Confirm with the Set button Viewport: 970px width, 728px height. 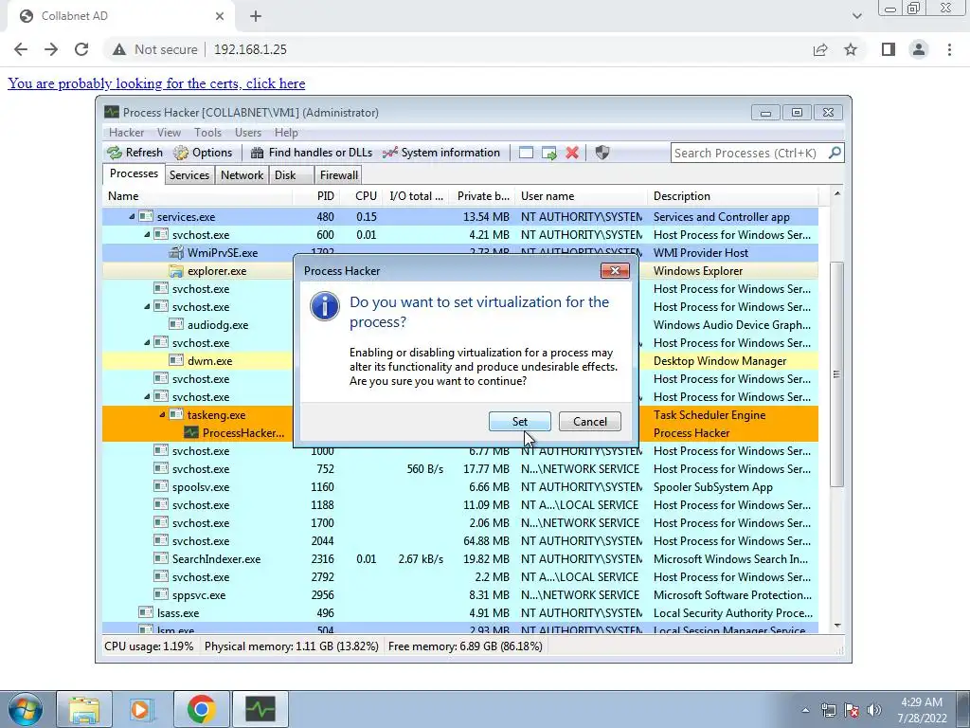coord(520,422)
